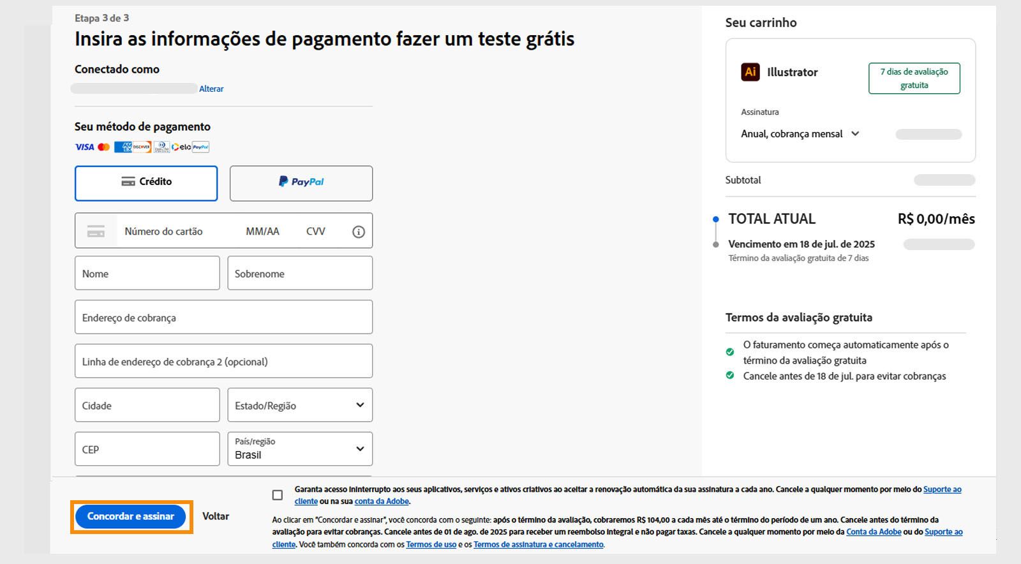
Task: Focus the Sobrenome input field
Action: (x=300, y=273)
